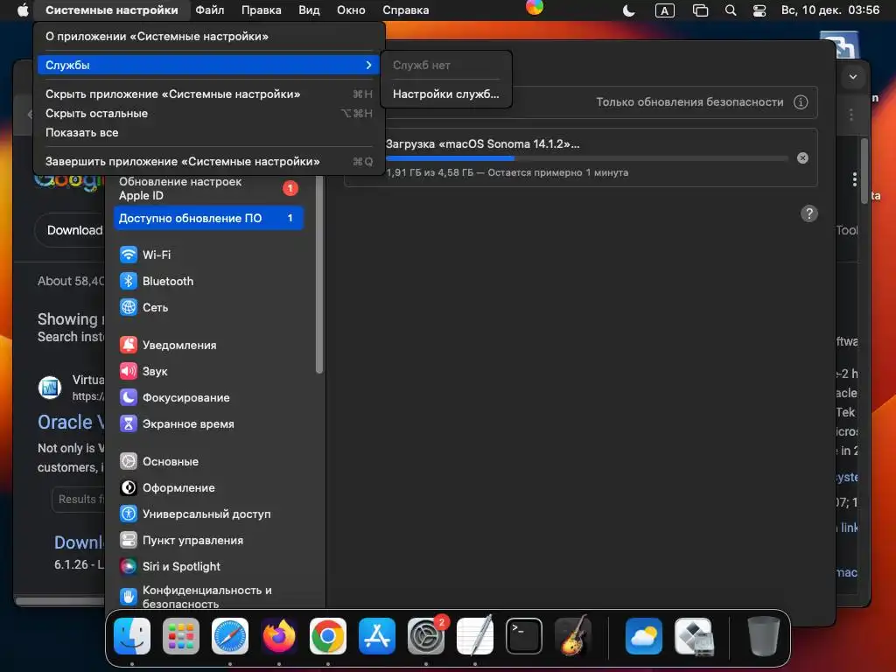Open the Apple menu
This screenshot has width=896, height=672.
click(x=23, y=10)
